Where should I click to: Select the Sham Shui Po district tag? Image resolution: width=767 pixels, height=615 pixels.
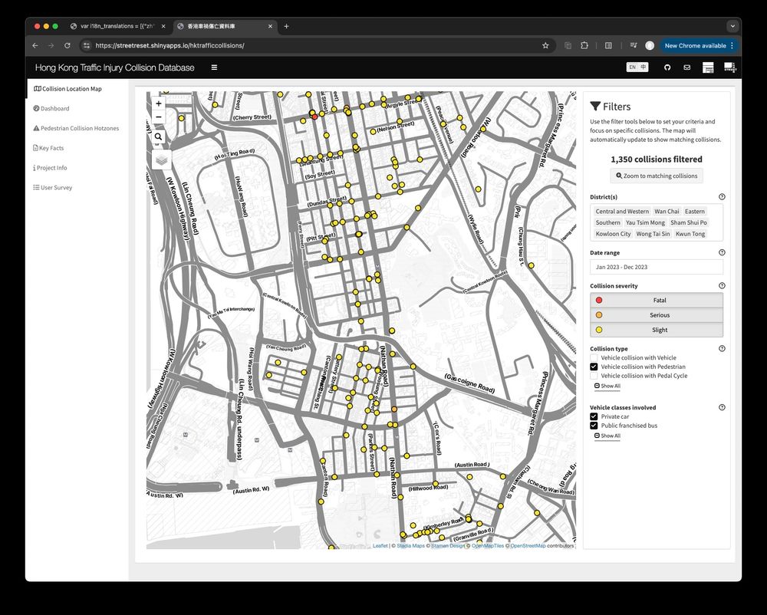pos(688,222)
